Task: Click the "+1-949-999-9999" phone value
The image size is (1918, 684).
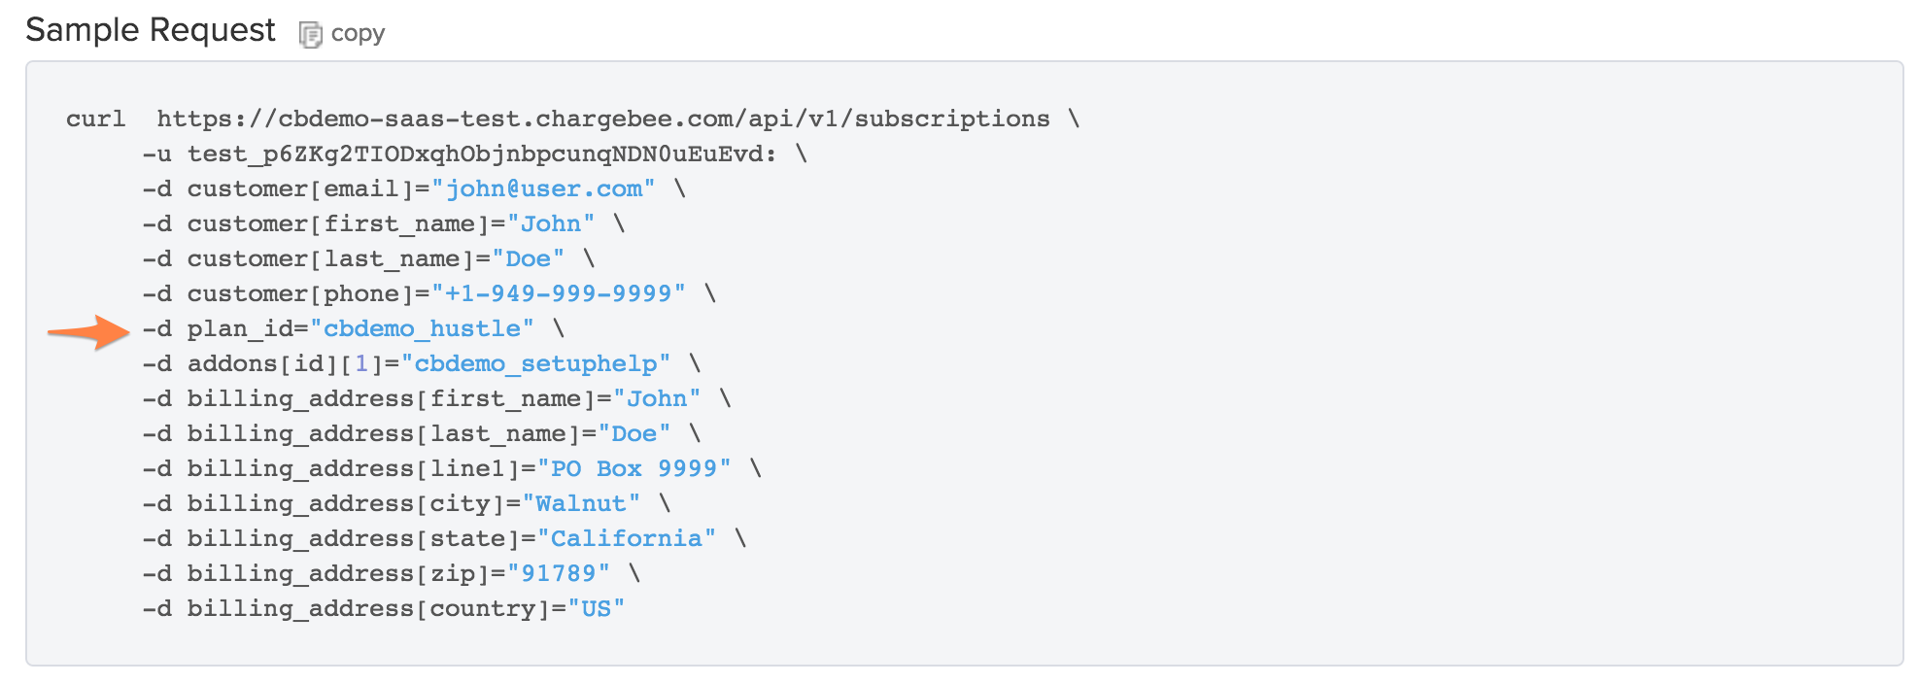Action: pyautogui.click(x=559, y=293)
